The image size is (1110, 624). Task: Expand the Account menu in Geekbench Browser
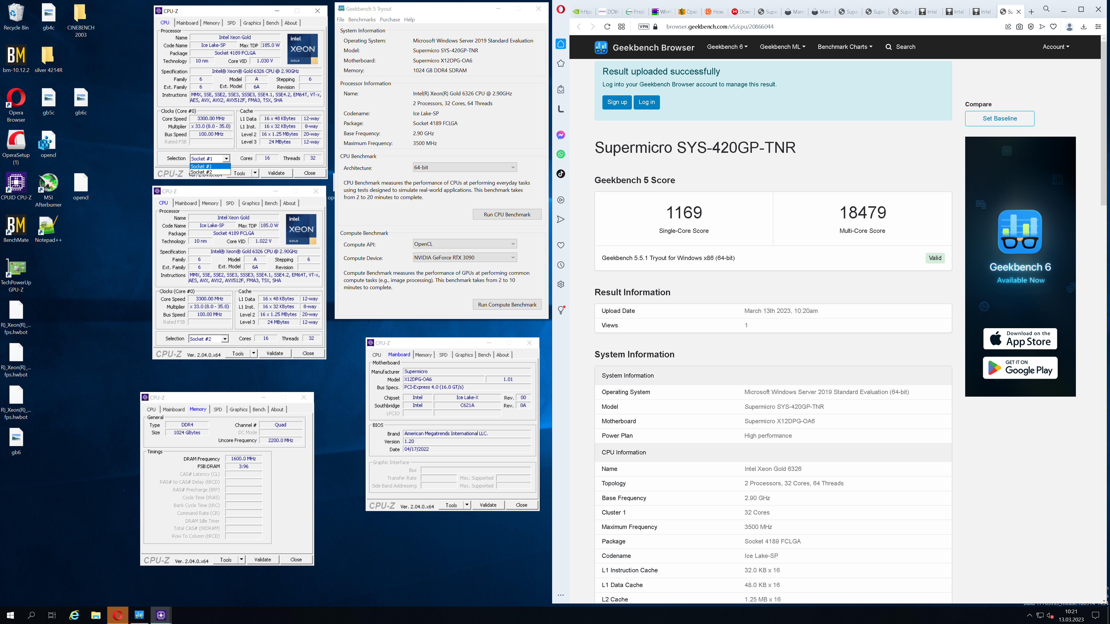point(1056,47)
